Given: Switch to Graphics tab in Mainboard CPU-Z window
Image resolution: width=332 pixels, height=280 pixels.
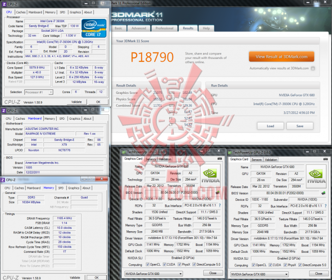Looking at the screenshot, I should pyautogui.click(x=75, y=119).
